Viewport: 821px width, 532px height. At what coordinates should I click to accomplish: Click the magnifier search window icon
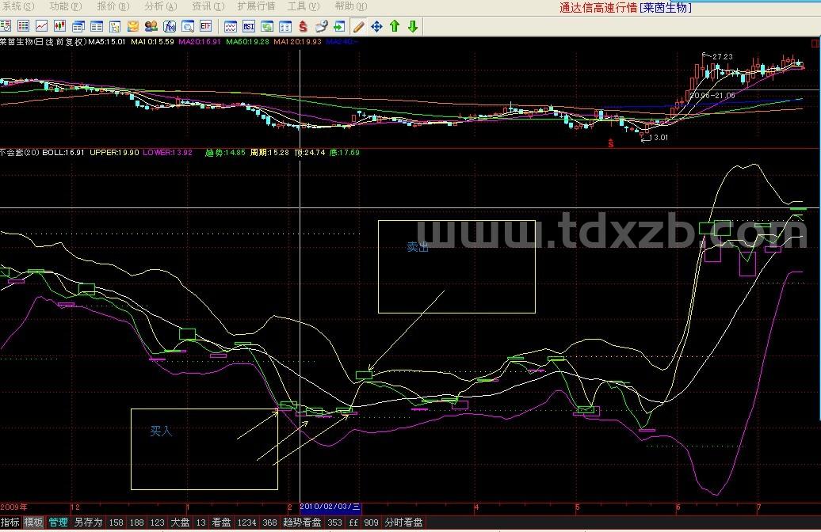click(188, 25)
